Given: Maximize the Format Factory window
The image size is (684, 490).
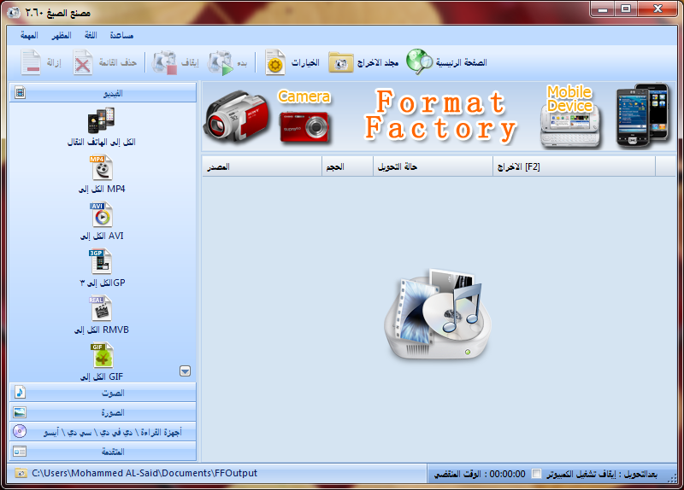Looking at the screenshot, I should tap(626, 9).
